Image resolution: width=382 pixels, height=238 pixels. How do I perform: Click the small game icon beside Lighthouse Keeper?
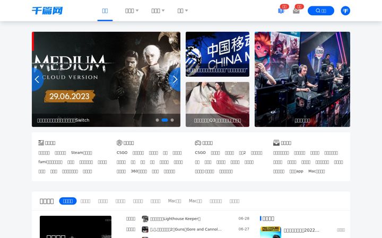pyautogui.click(x=145, y=219)
